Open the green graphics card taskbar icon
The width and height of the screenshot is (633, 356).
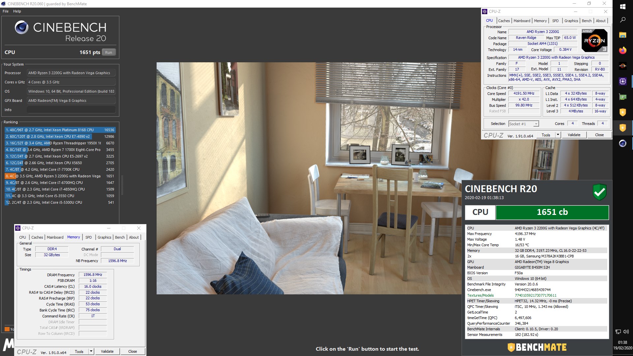coord(622,97)
